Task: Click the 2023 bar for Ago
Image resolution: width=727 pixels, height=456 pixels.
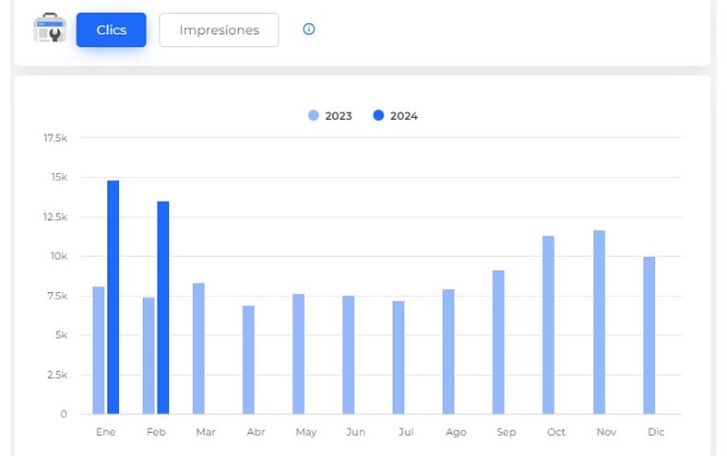Action: point(448,352)
